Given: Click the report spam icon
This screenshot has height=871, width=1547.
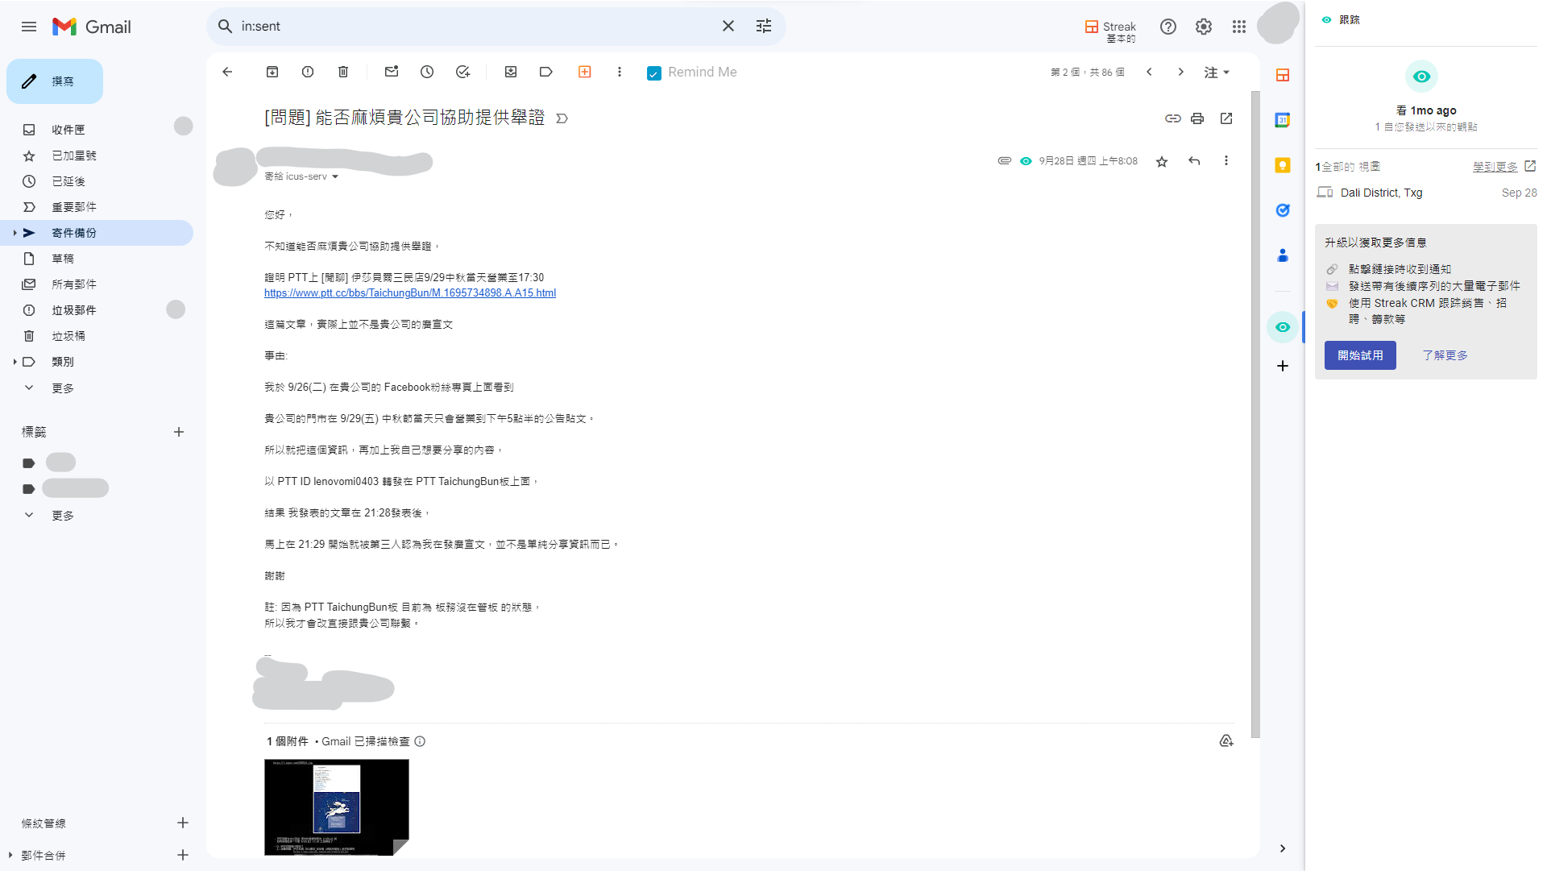Looking at the screenshot, I should tap(308, 72).
